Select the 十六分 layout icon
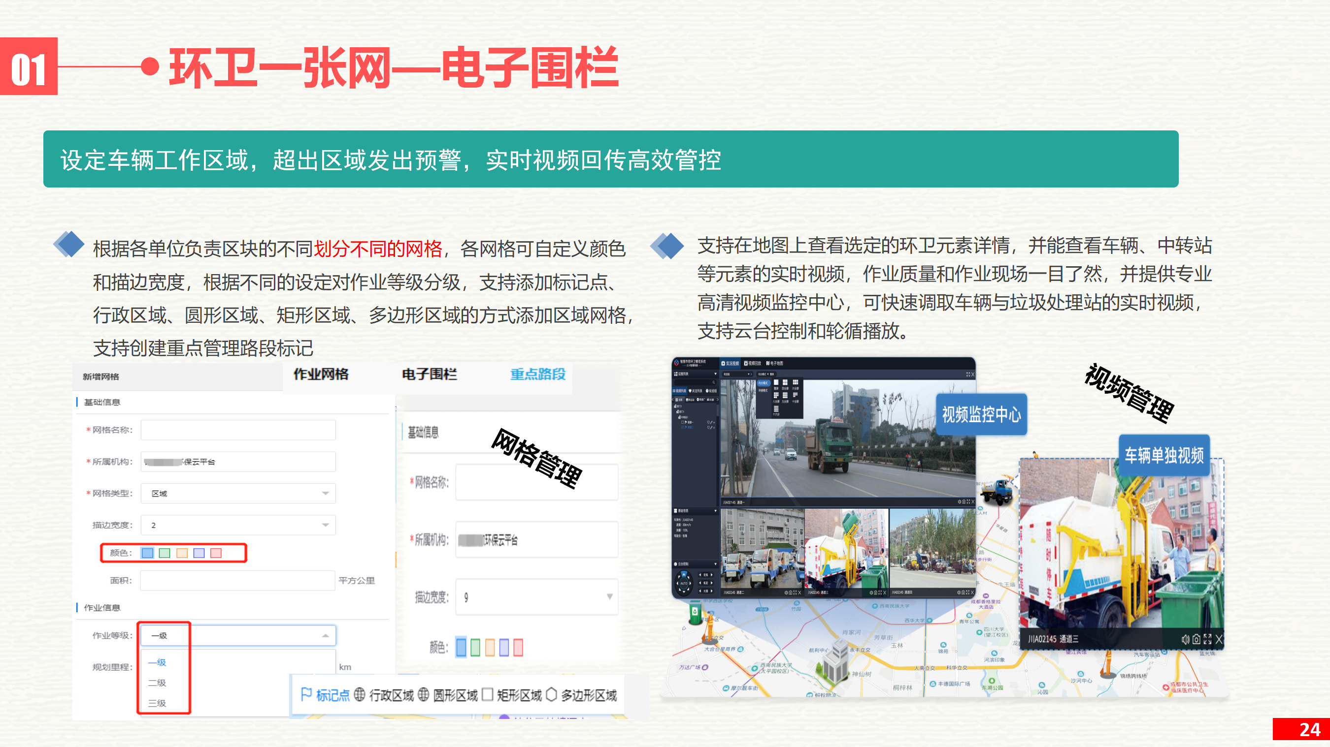Image resolution: width=1330 pixels, height=747 pixels. 776,408
